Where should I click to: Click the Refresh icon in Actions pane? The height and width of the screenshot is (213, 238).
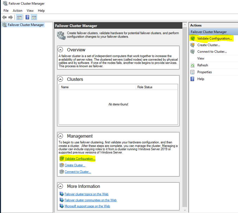[x=192, y=65]
